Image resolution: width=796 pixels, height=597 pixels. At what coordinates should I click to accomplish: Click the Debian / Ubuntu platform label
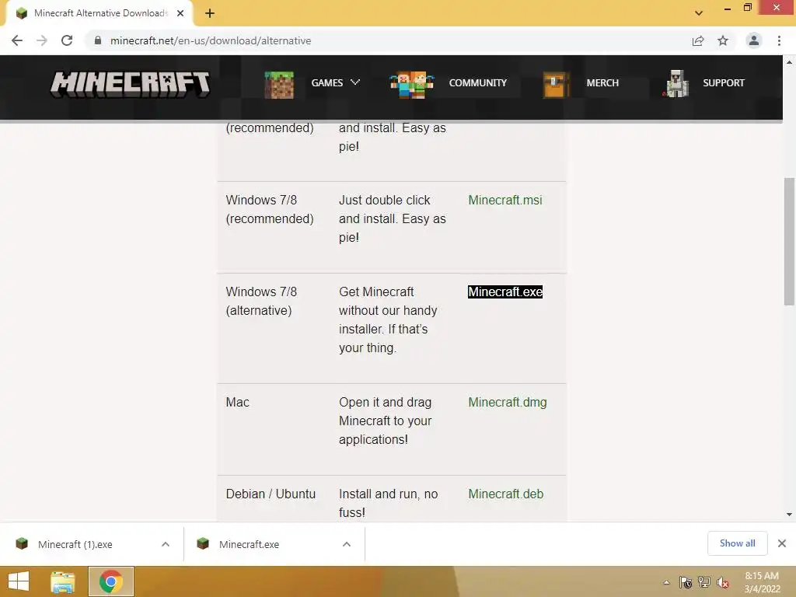coord(271,494)
